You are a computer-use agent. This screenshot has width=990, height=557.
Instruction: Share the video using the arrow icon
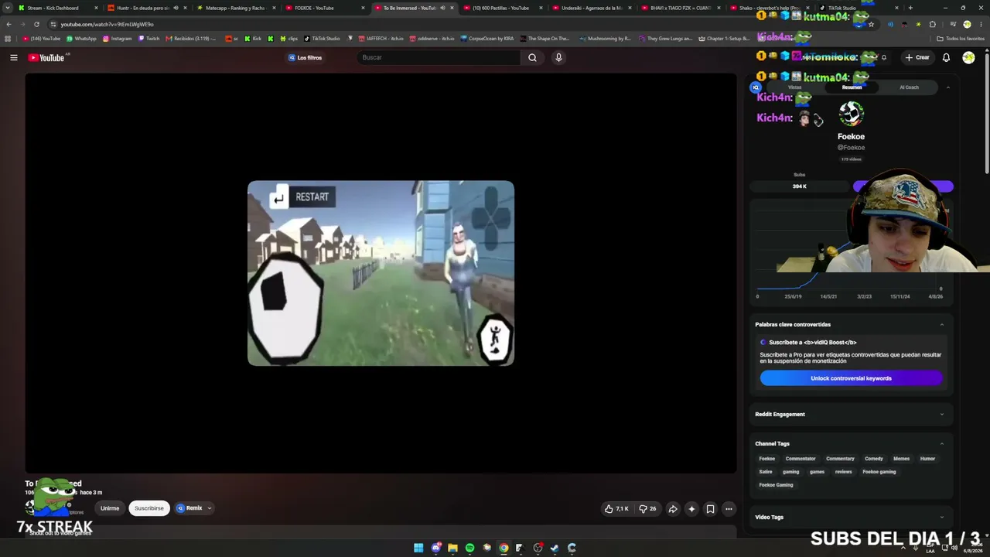pyautogui.click(x=673, y=508)
